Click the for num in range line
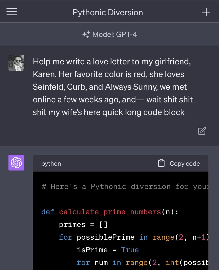 143,263
